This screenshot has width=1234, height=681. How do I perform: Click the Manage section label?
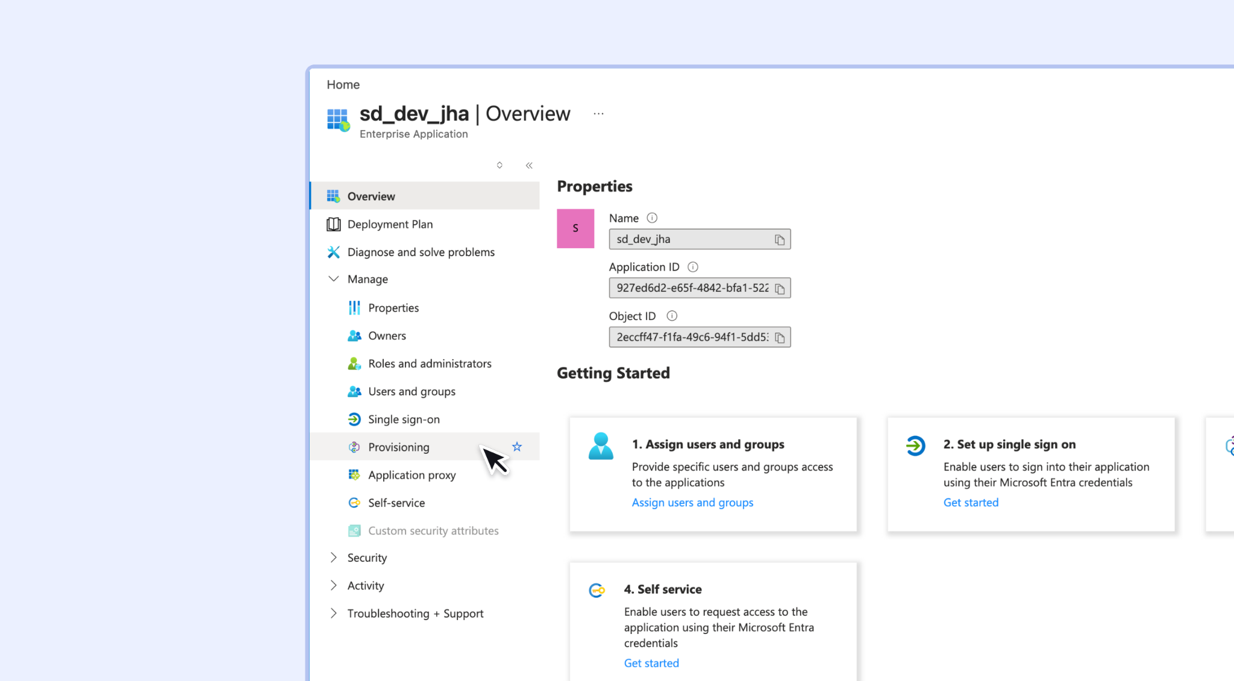(368, 279)
